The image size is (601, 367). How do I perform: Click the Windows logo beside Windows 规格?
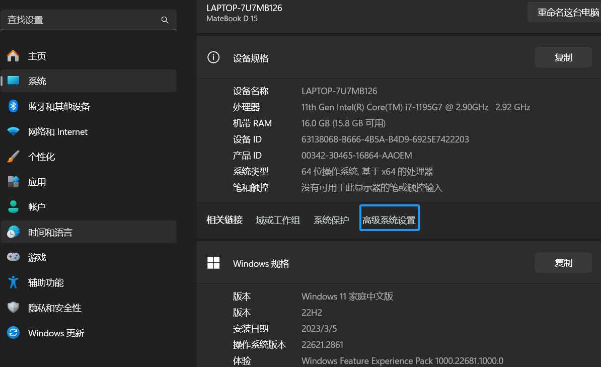(x=213, y=263)
